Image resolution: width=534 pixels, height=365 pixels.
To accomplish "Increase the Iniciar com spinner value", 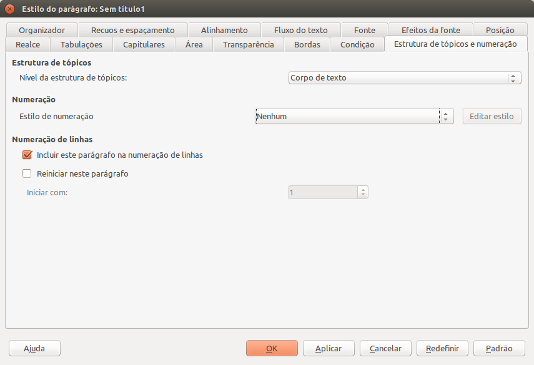I will (363, 190).
